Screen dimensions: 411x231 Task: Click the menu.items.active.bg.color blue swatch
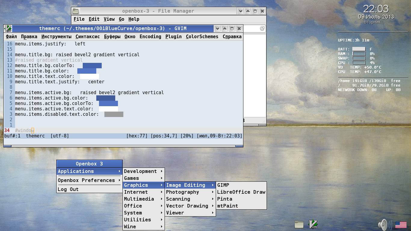(x=106, y=98)
